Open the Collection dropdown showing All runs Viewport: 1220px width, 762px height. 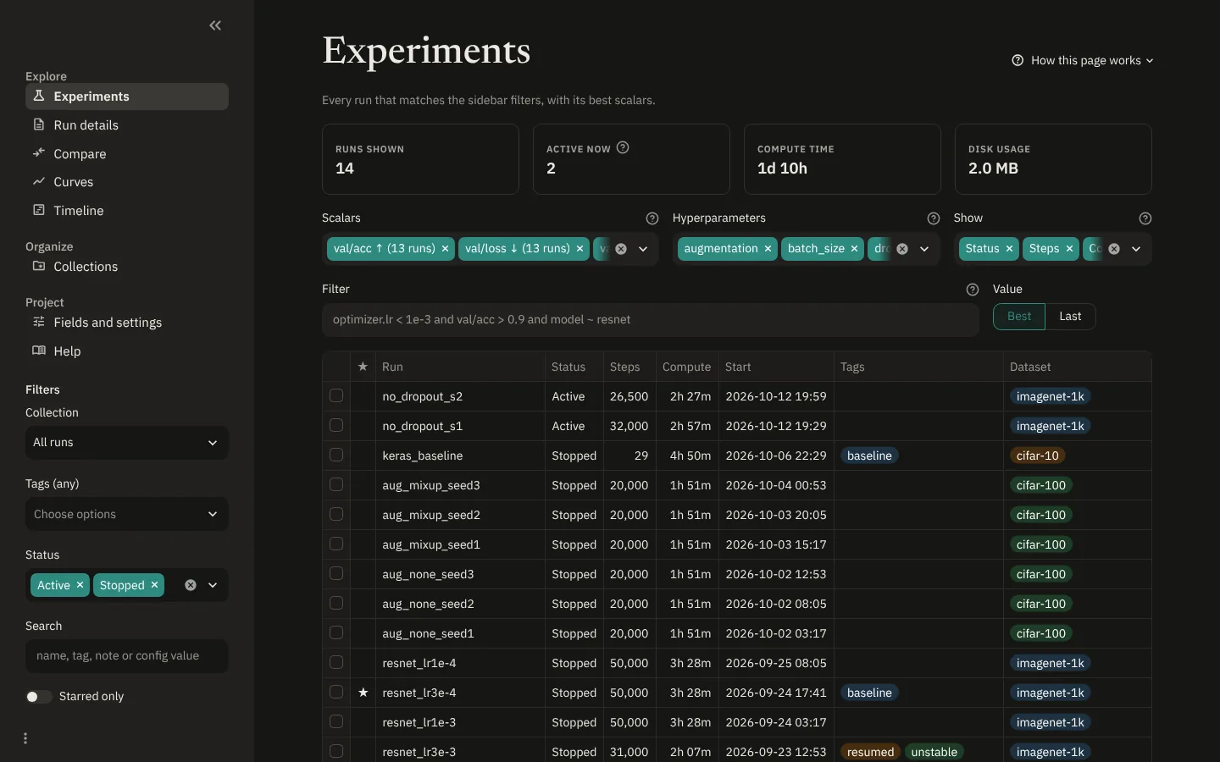(127, 443)
